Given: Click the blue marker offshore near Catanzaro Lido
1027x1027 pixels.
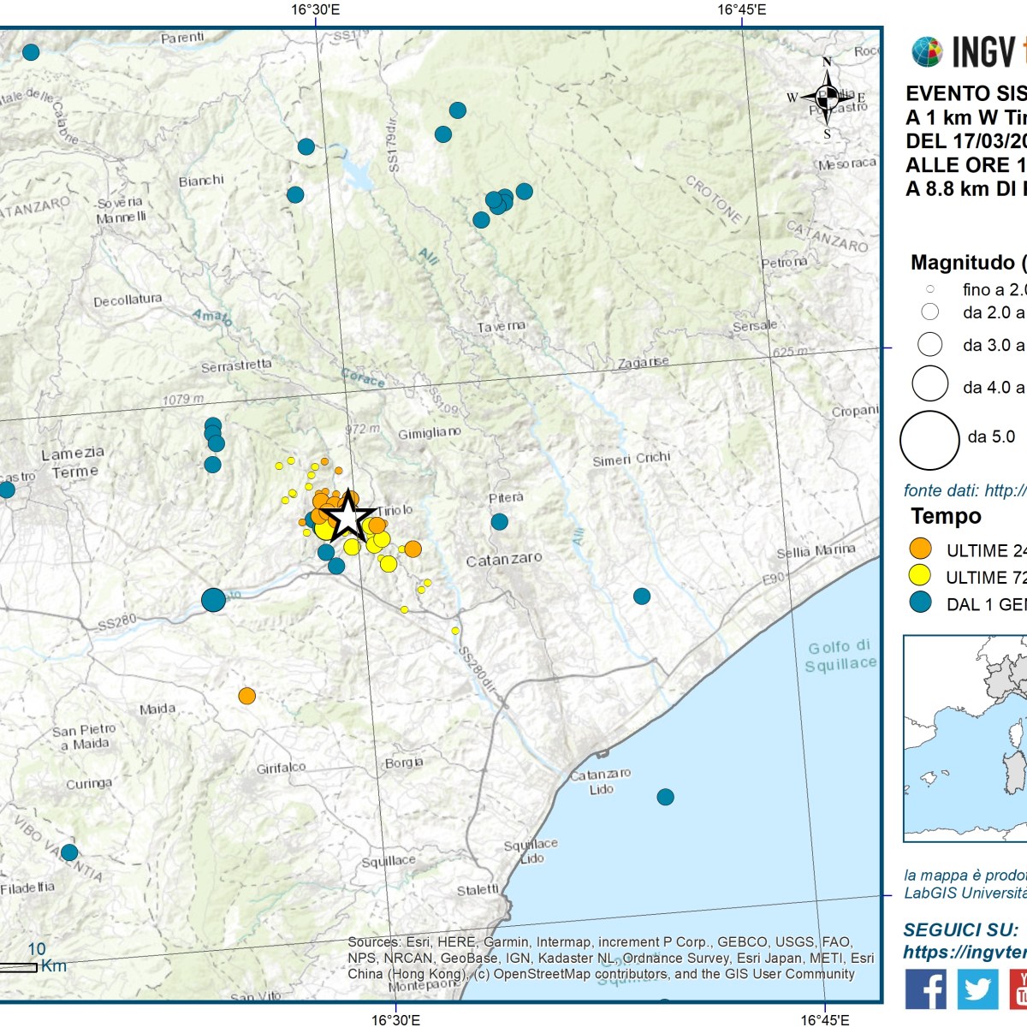Looking at the screenshot, I should point(665,797).
